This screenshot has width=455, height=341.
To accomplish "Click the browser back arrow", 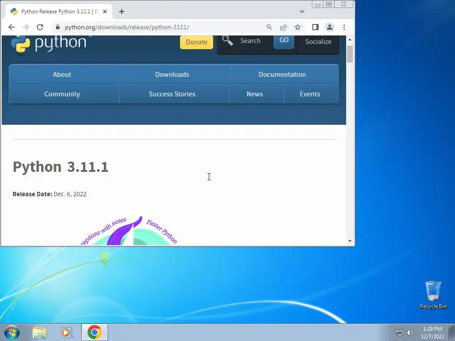I will click(11, 27).
